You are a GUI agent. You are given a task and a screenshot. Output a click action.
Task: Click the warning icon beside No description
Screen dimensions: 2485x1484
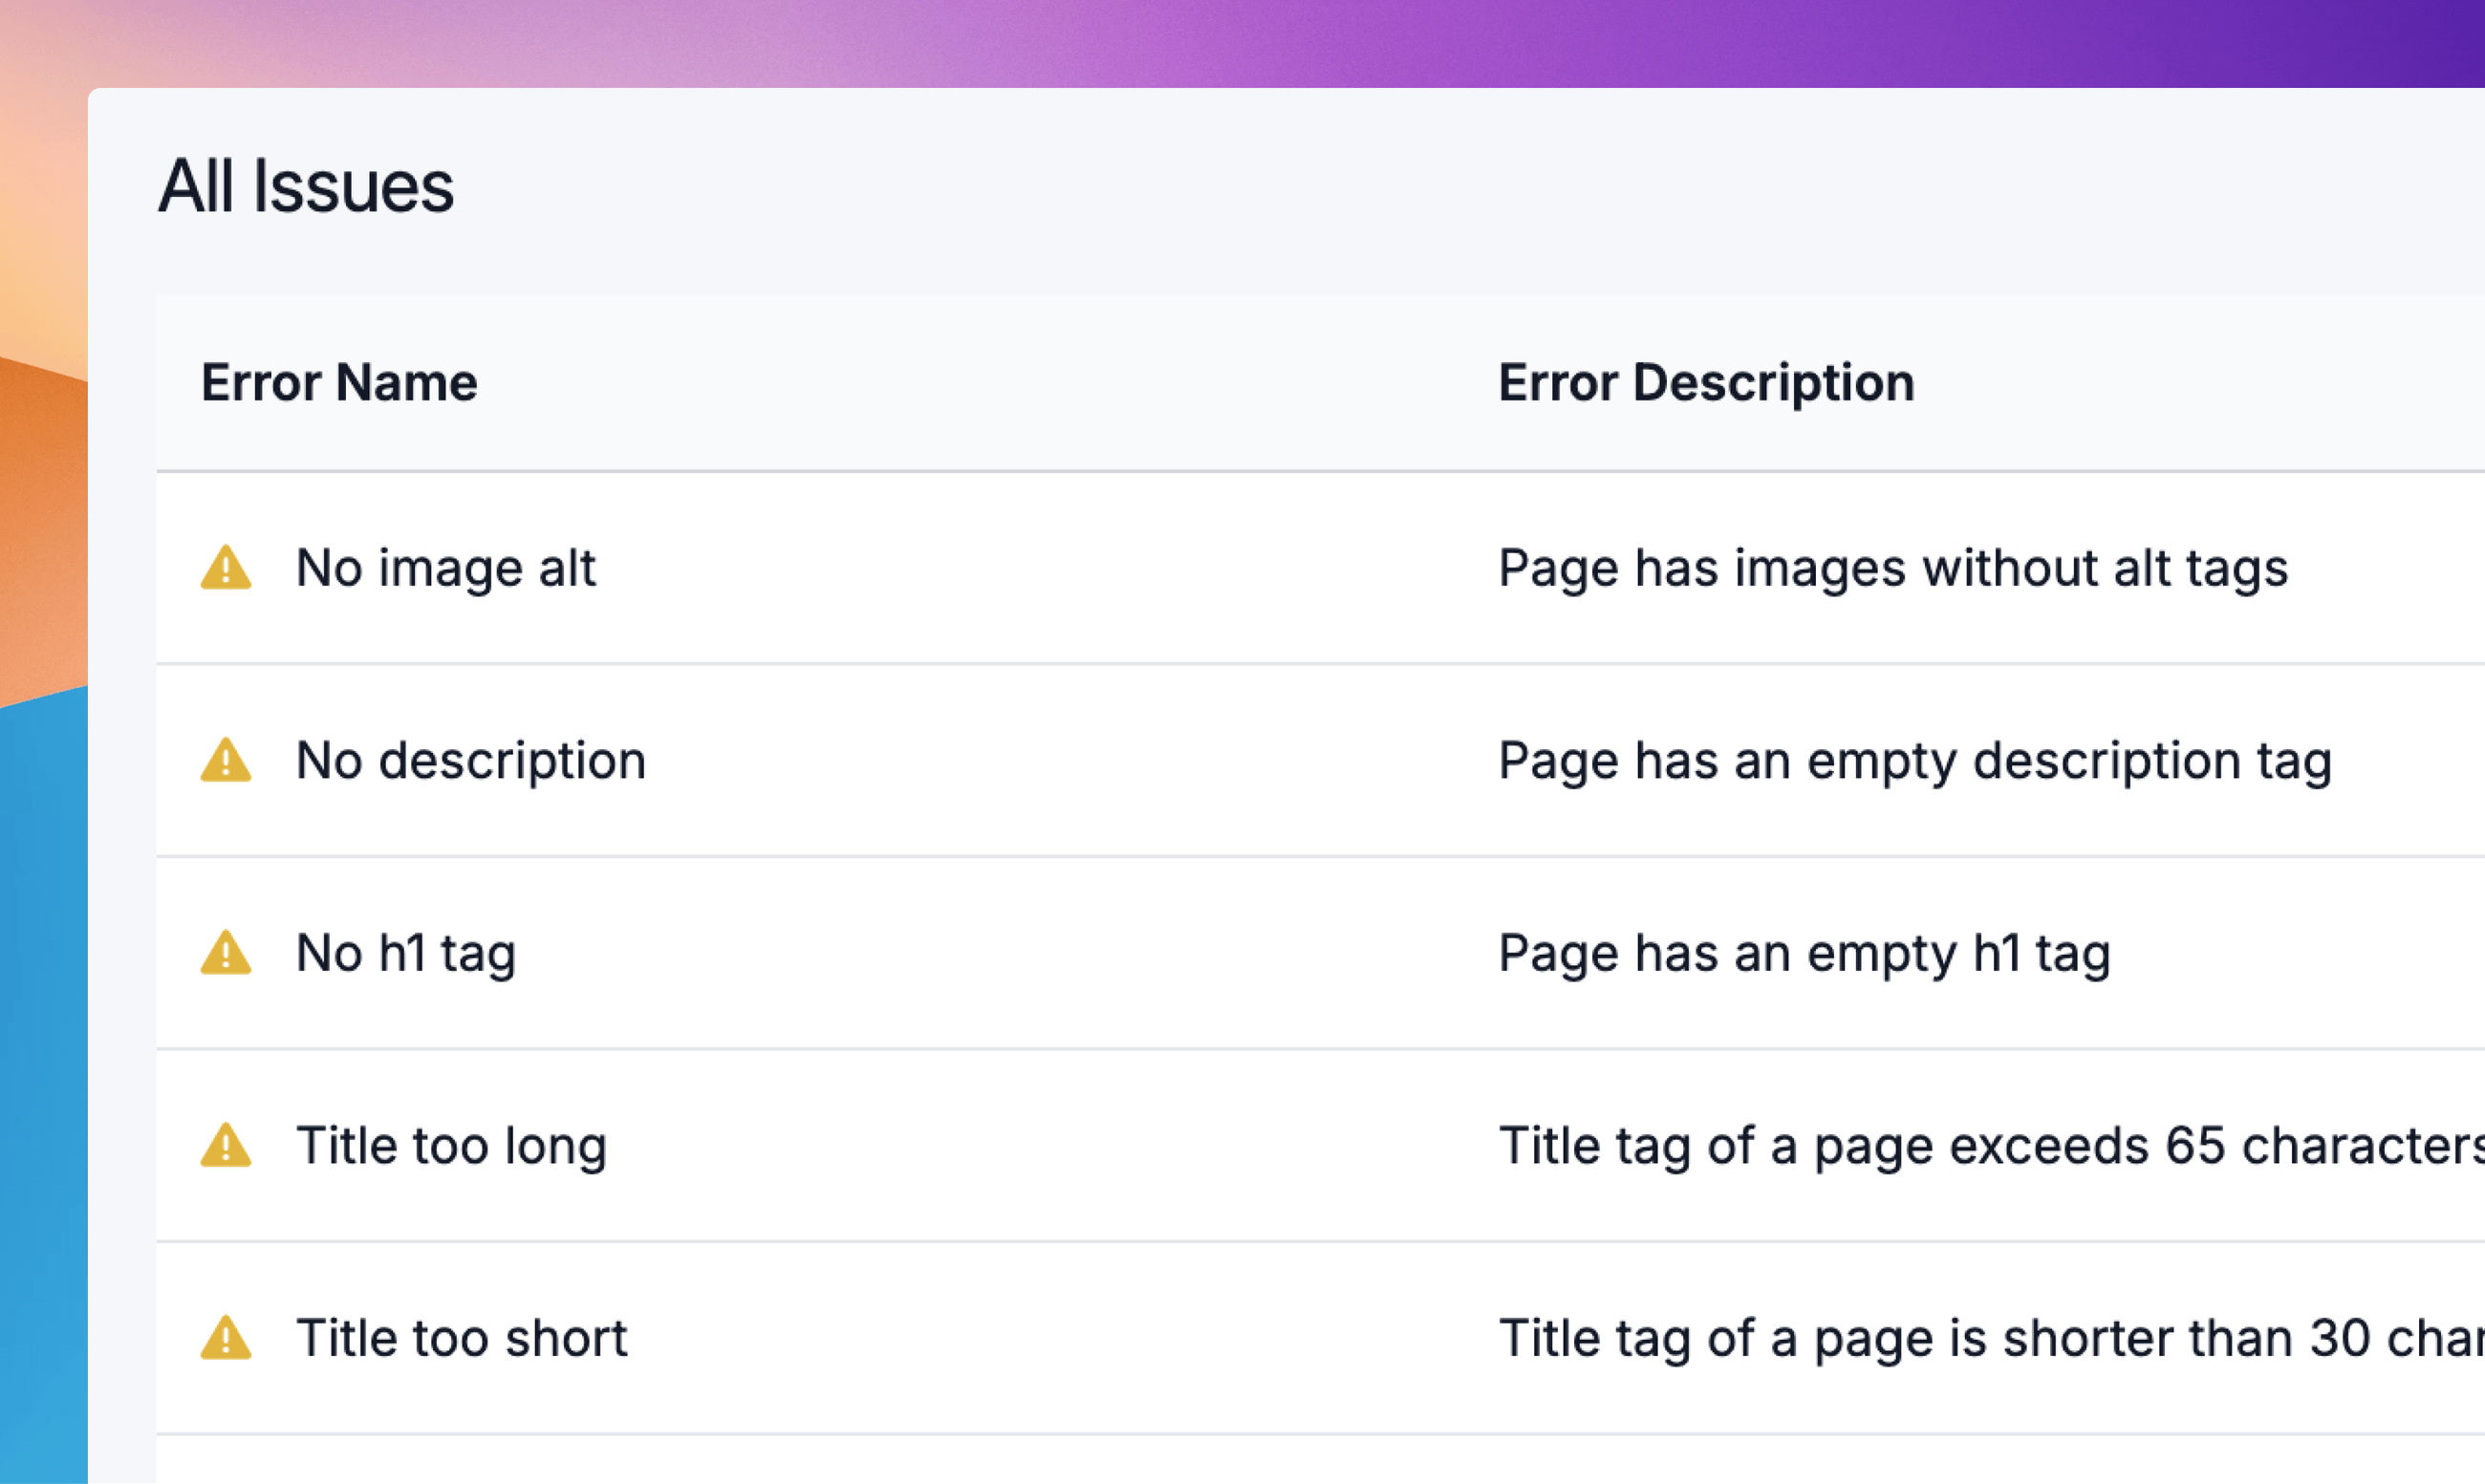point(226,761)
